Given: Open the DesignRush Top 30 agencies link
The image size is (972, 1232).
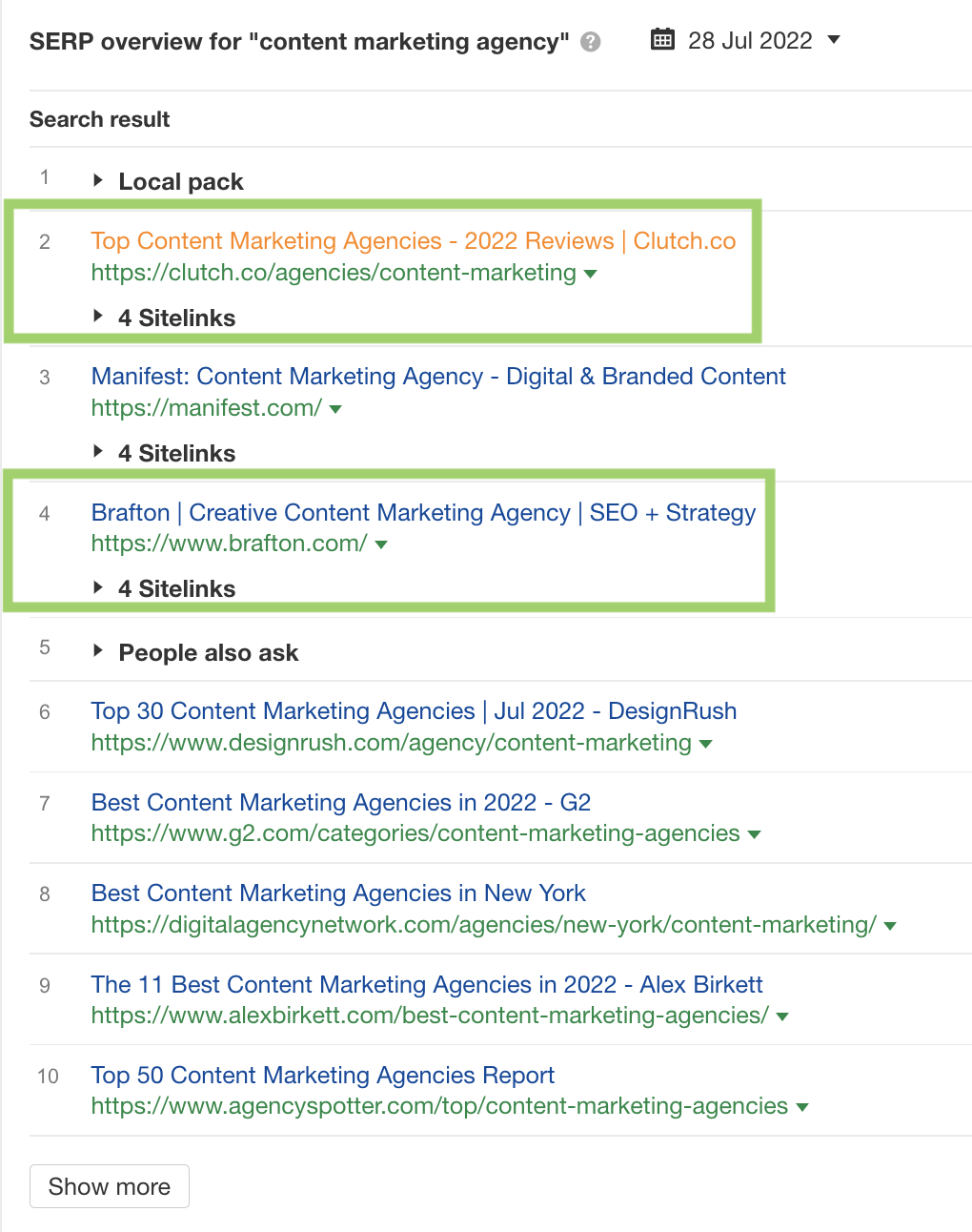Looking at the screenshot, I should (x=414, y=711).
